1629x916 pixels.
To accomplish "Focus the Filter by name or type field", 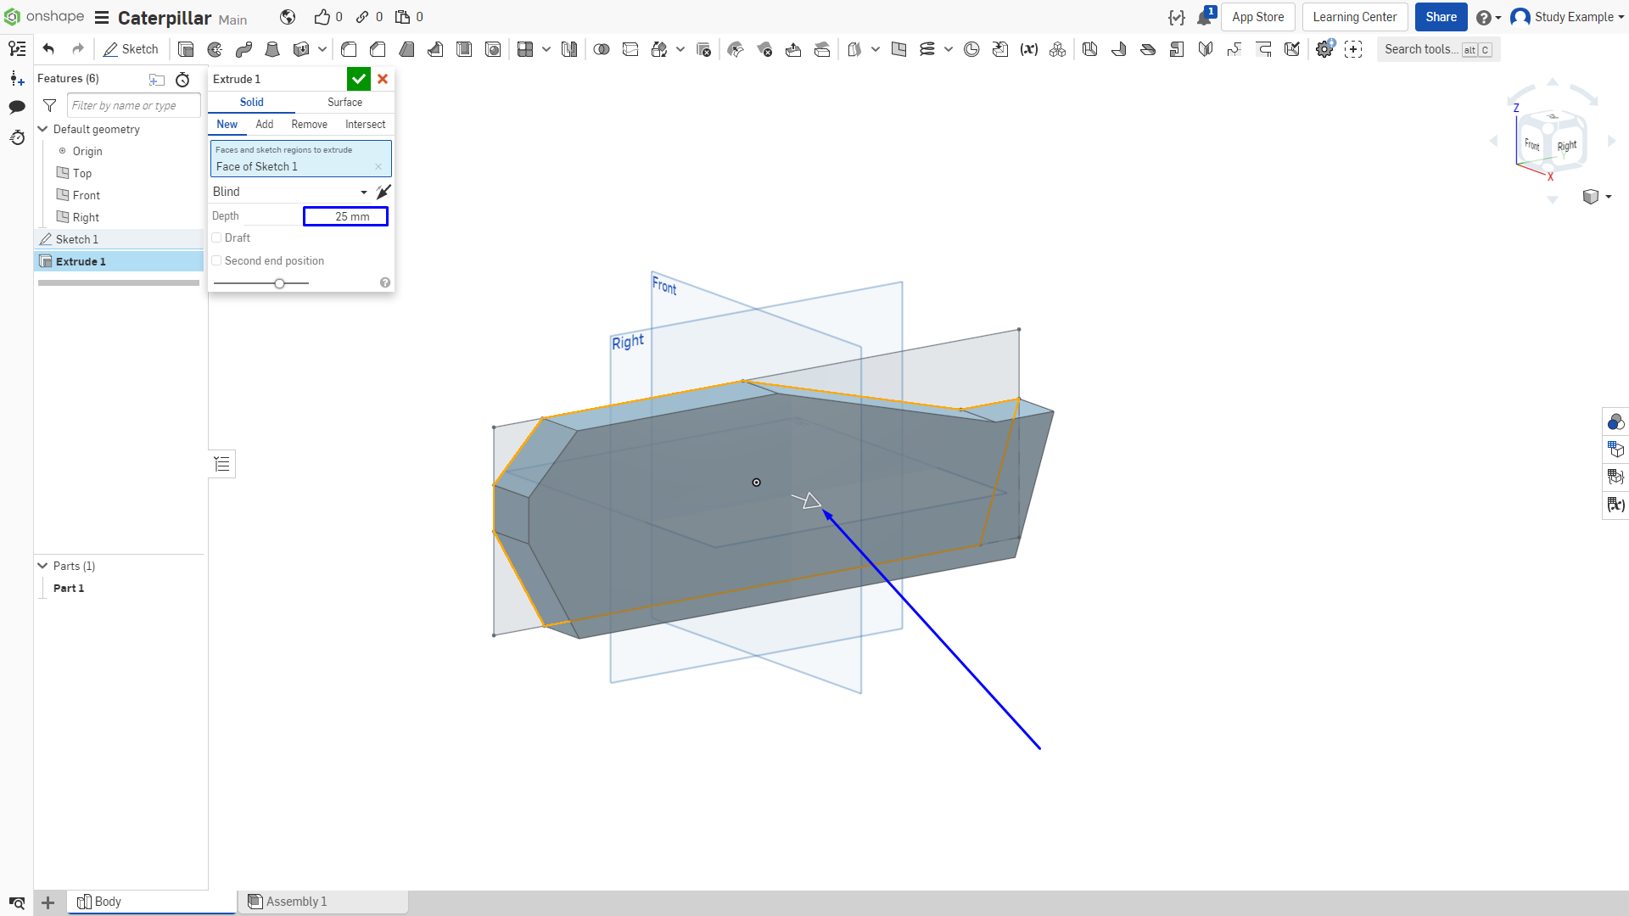I will [x=134, y=105].
